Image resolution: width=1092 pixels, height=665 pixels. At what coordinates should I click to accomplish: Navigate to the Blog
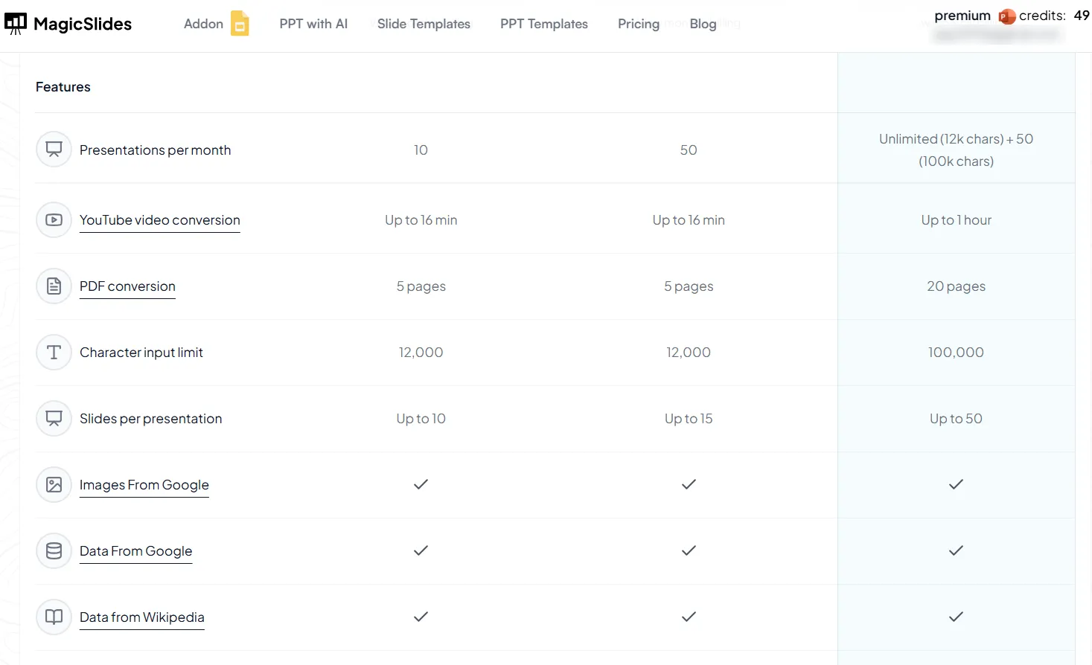click(x=703, y=24)
